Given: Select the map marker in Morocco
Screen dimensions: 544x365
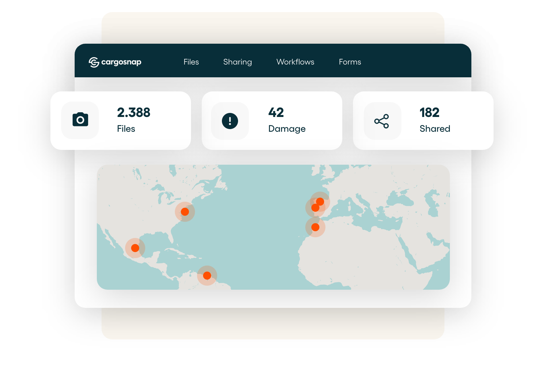Looking at the screenshot, I should 315,227.
